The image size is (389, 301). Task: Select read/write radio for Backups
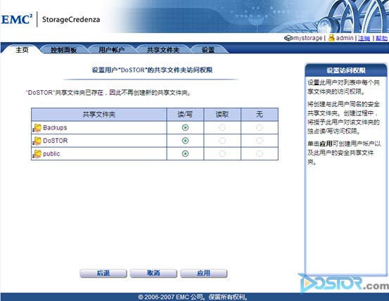click(185, 128)
